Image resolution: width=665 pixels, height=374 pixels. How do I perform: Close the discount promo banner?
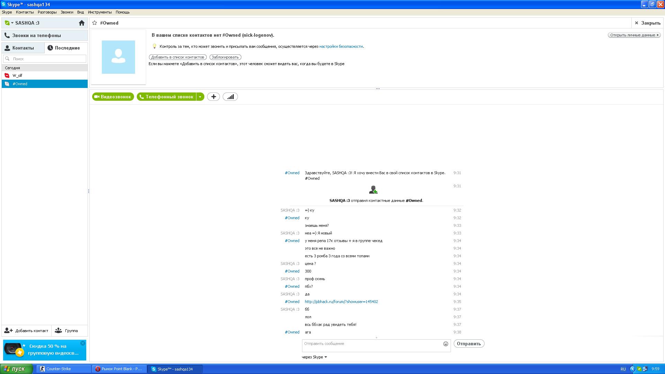click(x=83, y=343)
